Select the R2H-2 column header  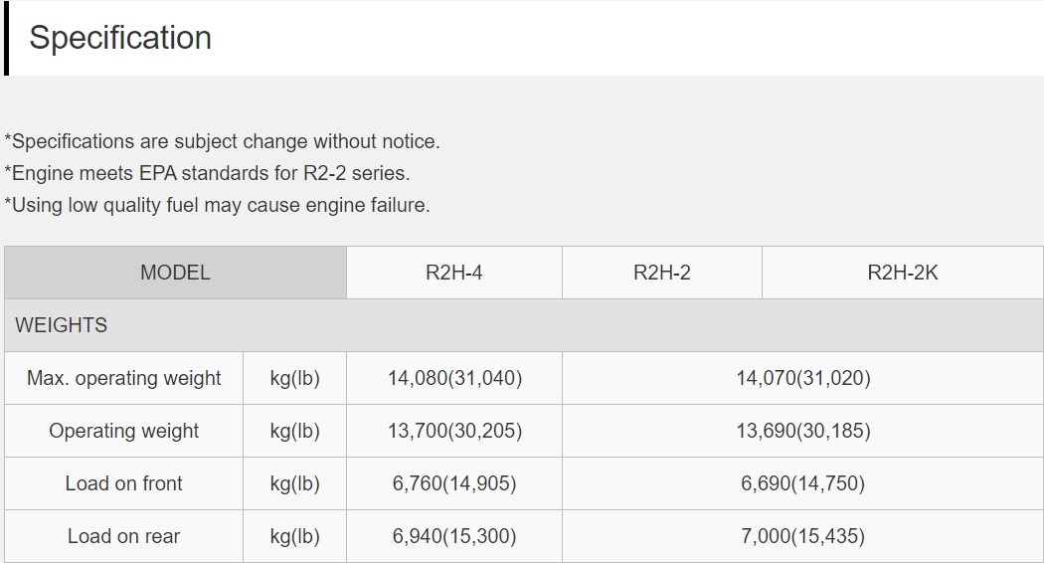662,273
